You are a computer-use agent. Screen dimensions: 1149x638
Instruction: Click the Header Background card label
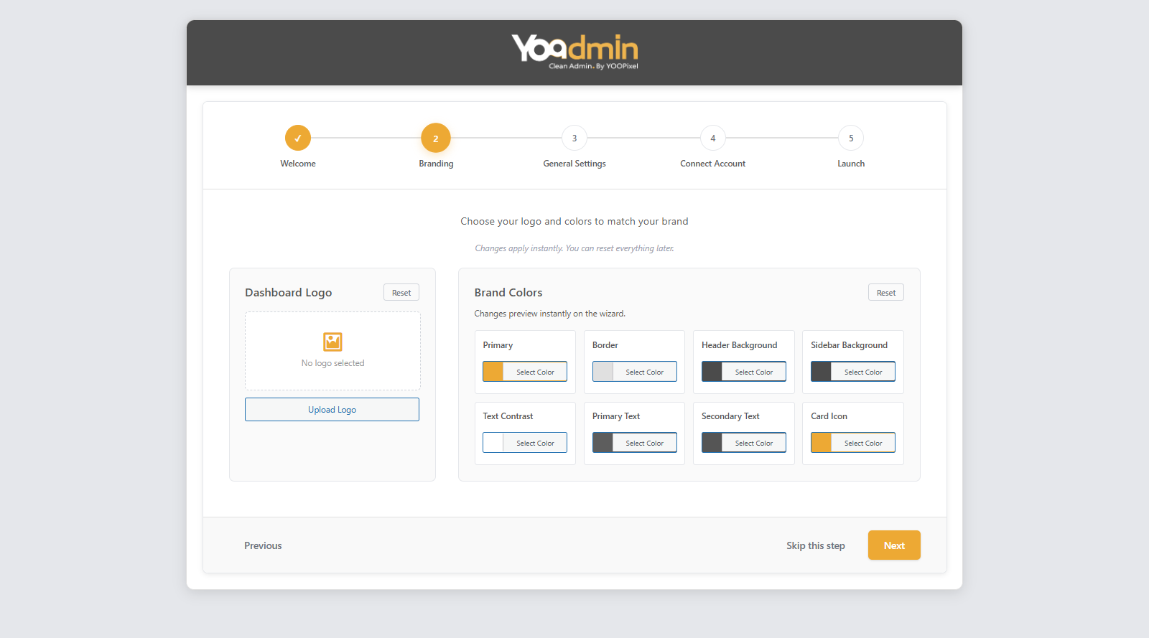[739, 345]
